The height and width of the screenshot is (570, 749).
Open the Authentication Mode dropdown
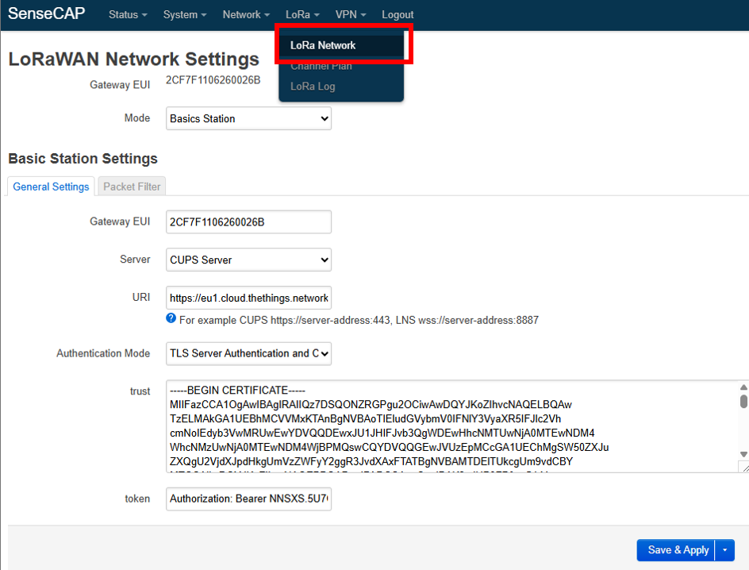point(248,353)
